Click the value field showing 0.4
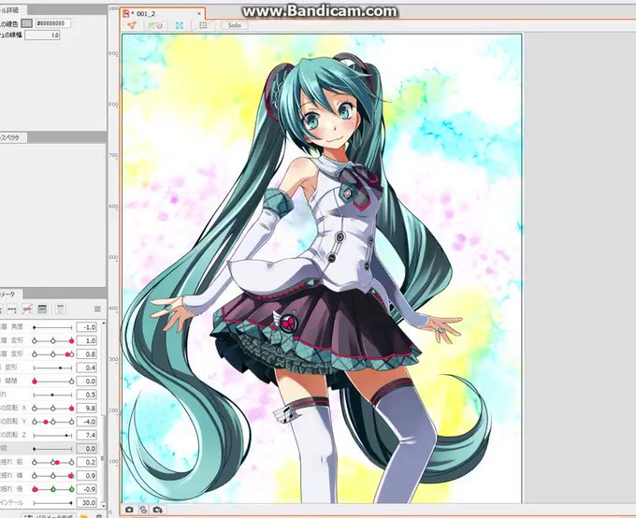636x518 pixels. (86, 367)
